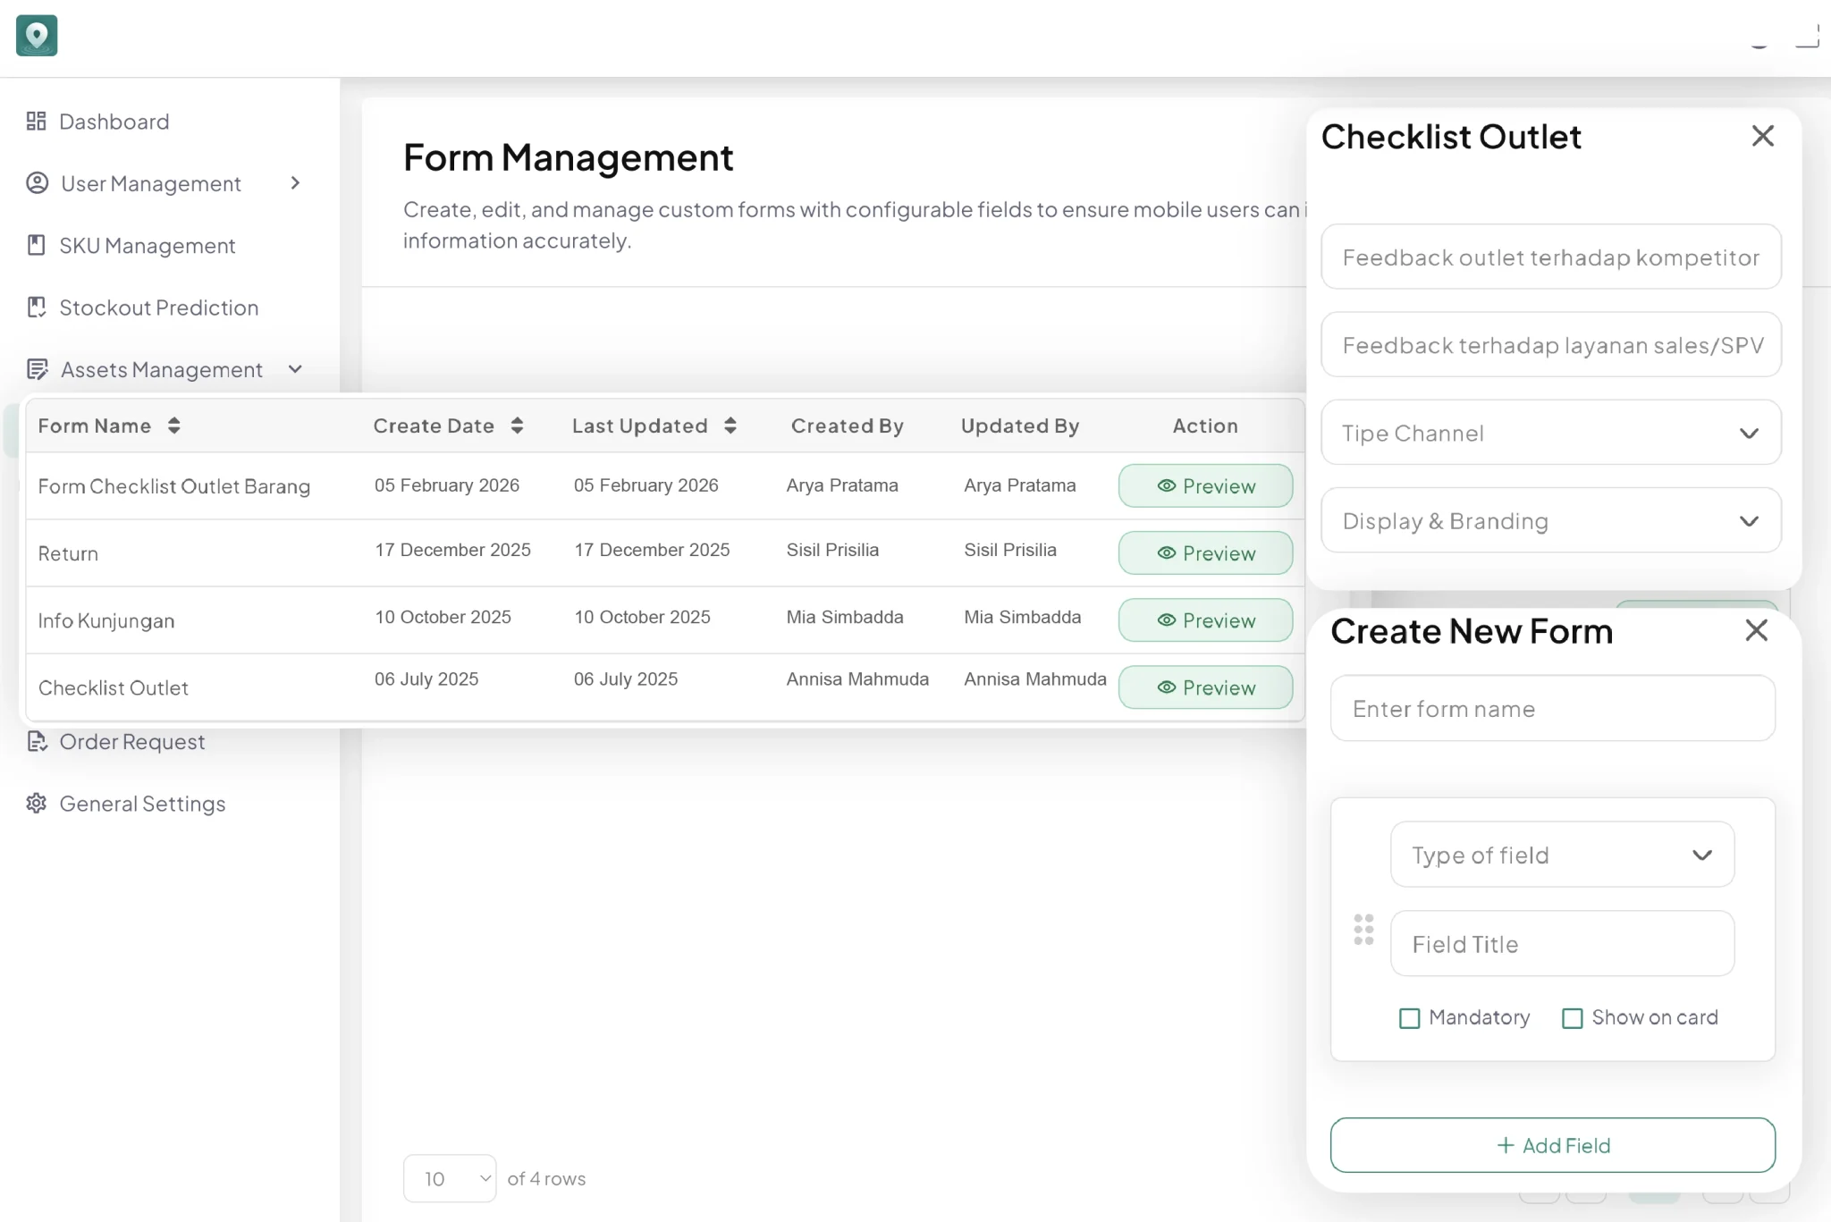Click Created By Annisa Mahmuda cell
This screenshot has width=1831, height=1222.
857,679
